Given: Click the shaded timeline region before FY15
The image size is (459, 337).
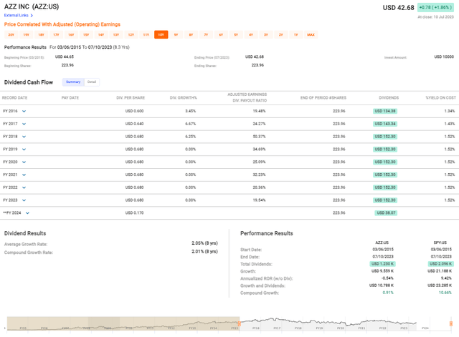Looking at the screenshot, I should [123, 323].
